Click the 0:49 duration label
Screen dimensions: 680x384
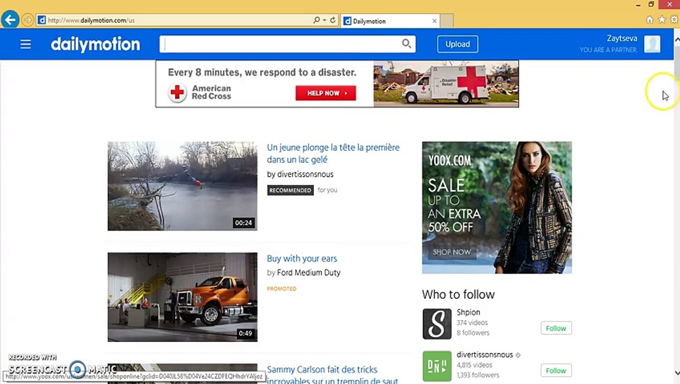[x=245, y=334]
